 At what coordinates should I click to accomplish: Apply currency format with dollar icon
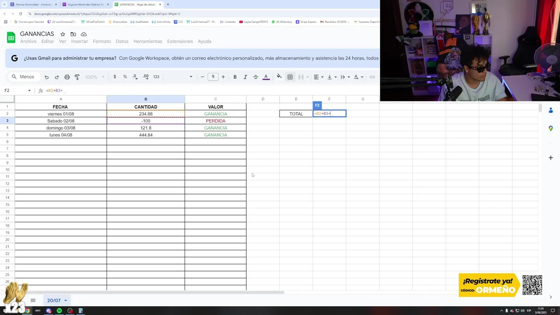[115, 77]
